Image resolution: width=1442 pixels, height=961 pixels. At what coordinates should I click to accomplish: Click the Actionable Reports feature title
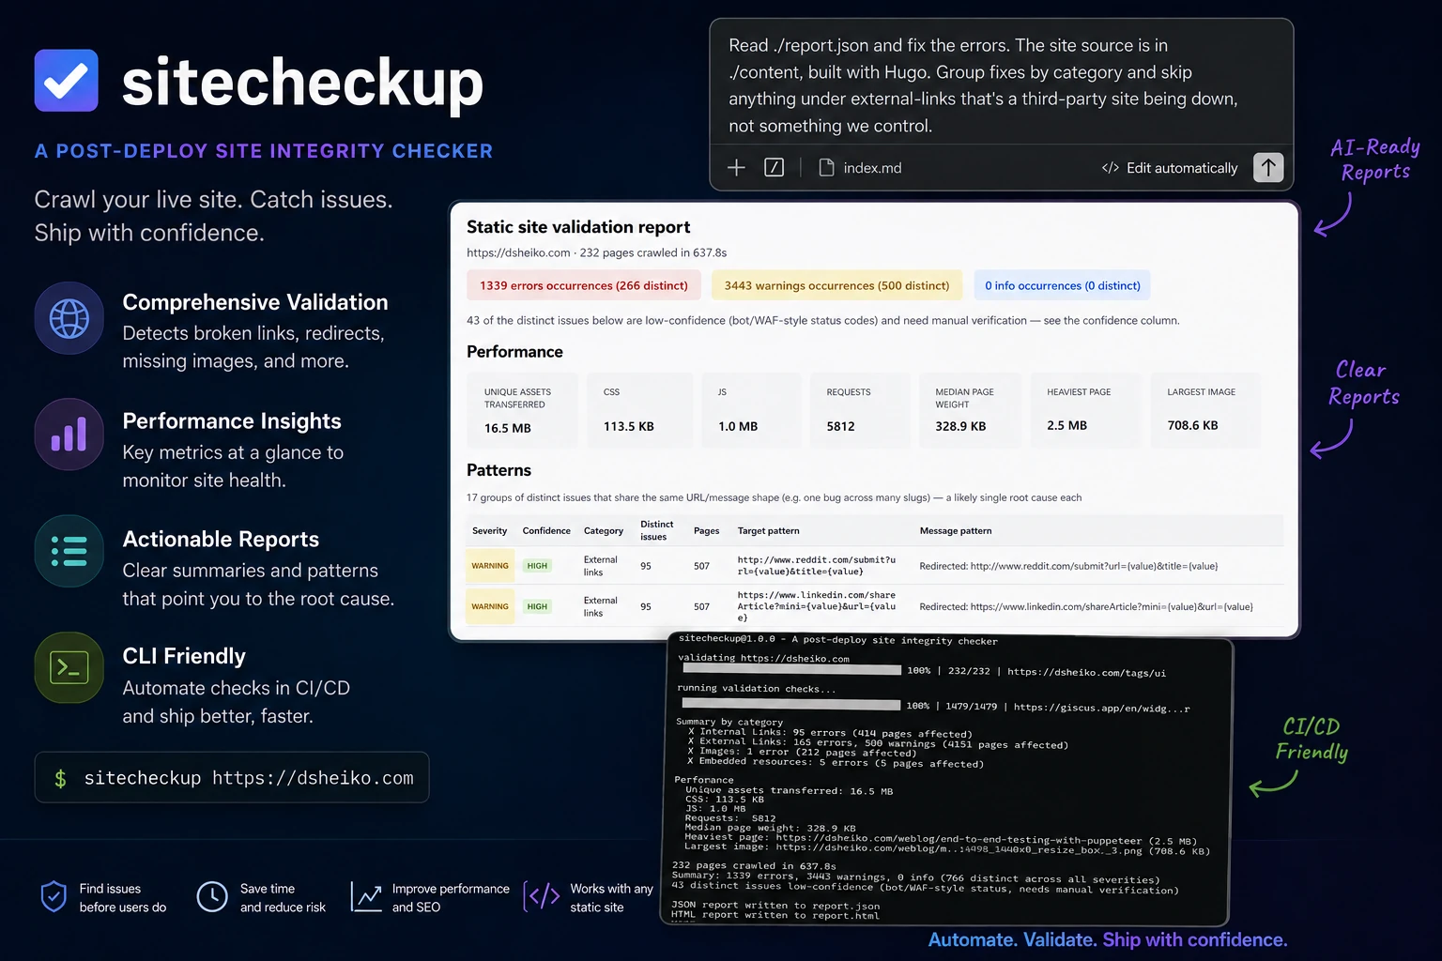pyautogui.click(x=221, y=540)
